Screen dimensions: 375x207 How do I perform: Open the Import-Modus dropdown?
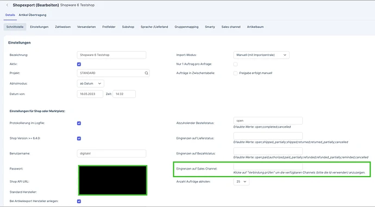click(261, 55)
